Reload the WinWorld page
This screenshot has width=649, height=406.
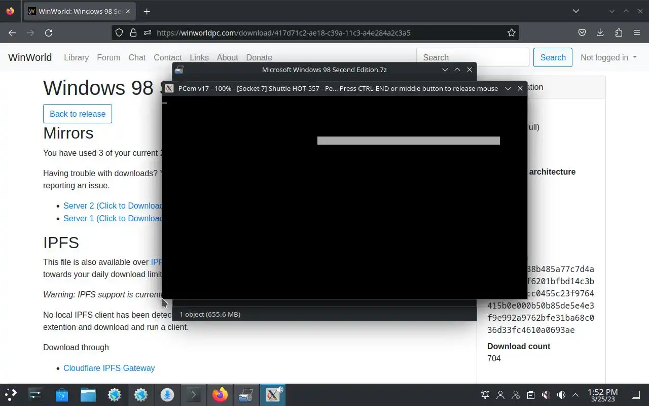[x=49, y=32]
